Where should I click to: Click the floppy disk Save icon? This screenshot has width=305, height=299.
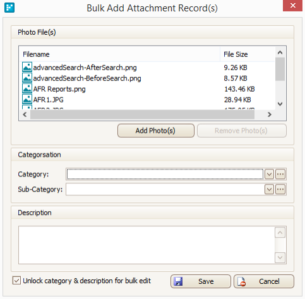pos(178,281)
